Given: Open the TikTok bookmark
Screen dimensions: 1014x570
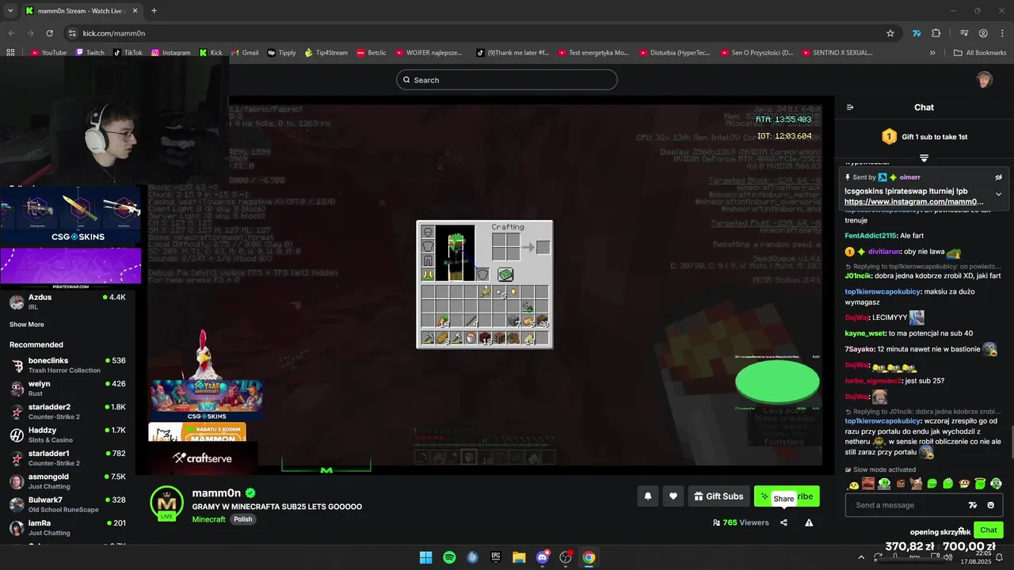Looking at the screenshot, I should (128, 53).
